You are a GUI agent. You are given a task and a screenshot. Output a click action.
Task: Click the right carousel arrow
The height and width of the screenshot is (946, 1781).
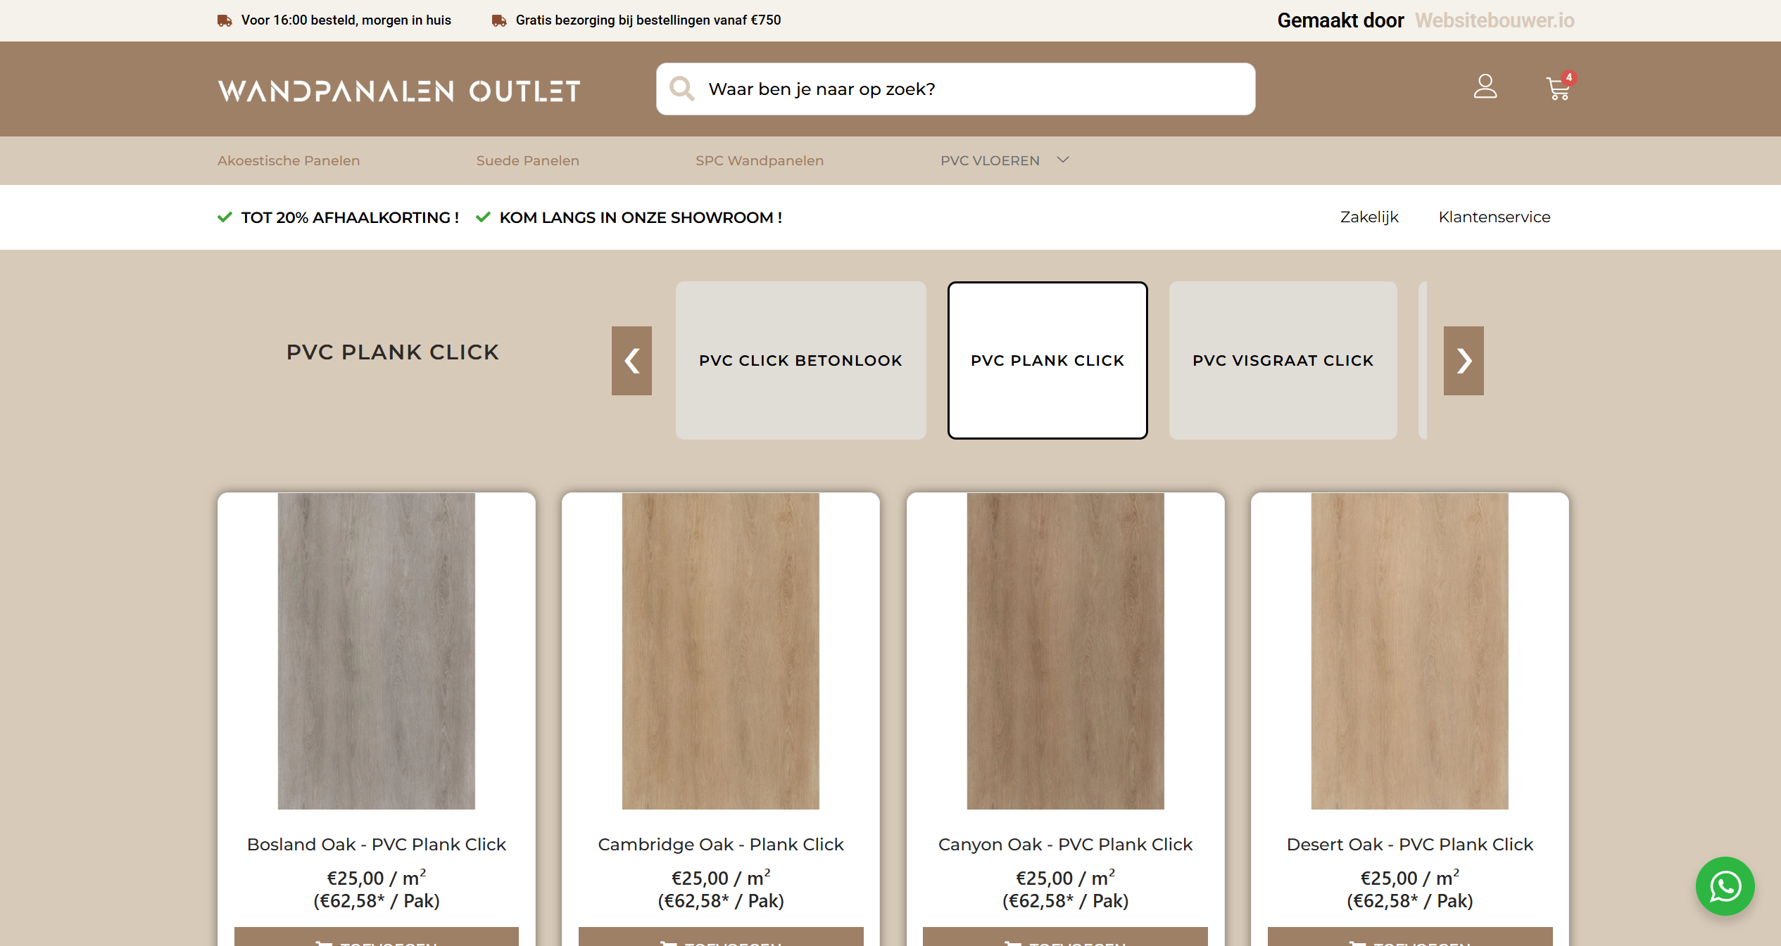click(x=1464, y=360)
